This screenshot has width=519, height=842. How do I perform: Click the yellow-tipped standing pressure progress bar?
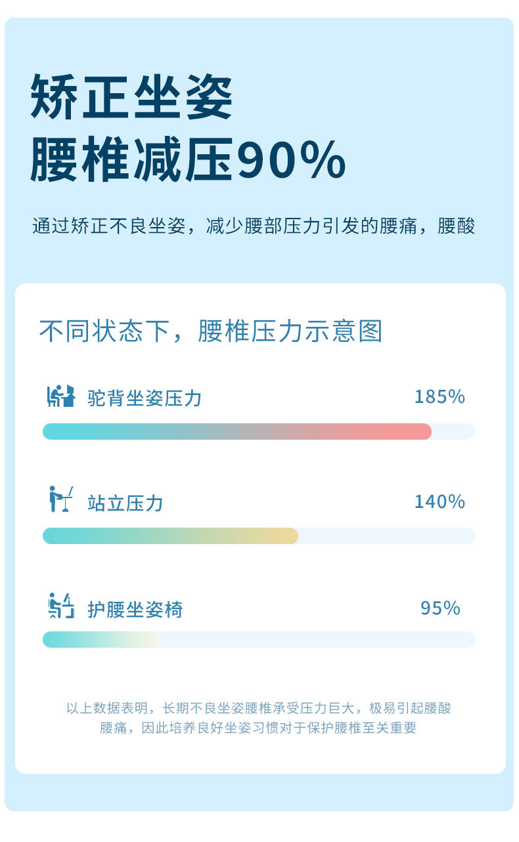pos(170,536)
